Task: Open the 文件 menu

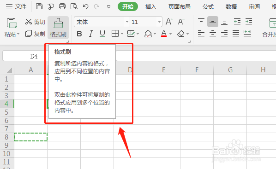Action: [x=16, y=6]
